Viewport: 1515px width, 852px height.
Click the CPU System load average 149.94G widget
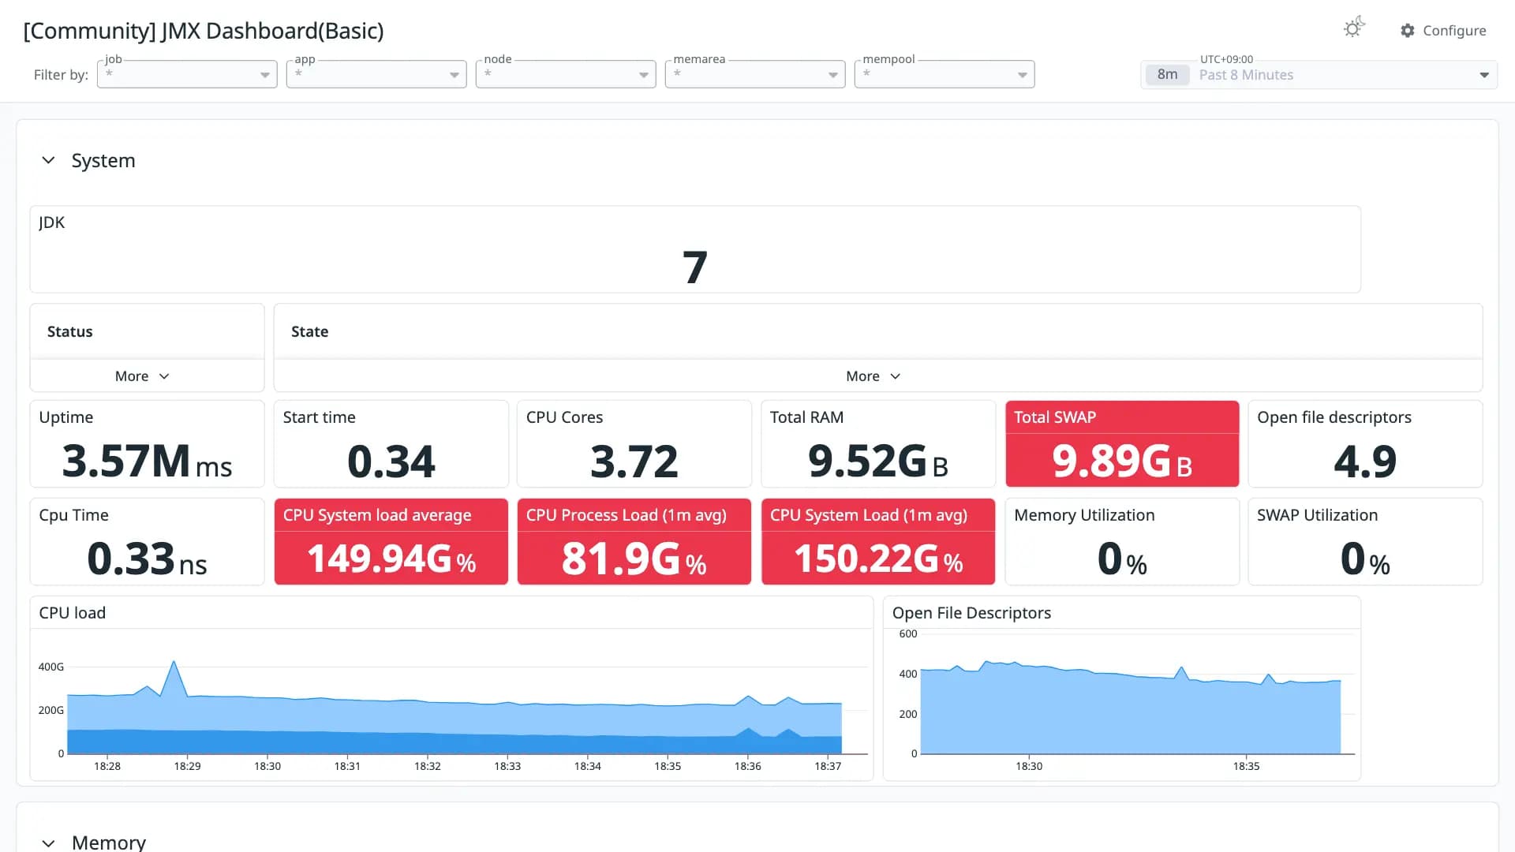point(391,542)
